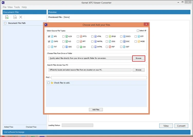Click the folder icon beside Check files to add

click(x=52, y=83)
